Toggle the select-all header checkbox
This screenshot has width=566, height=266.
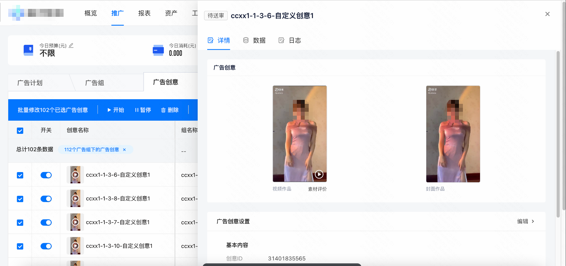click(20, 131)
